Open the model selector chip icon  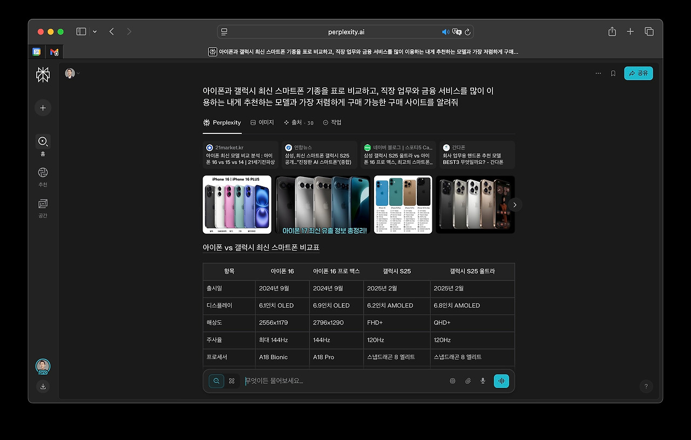(452, 381)
